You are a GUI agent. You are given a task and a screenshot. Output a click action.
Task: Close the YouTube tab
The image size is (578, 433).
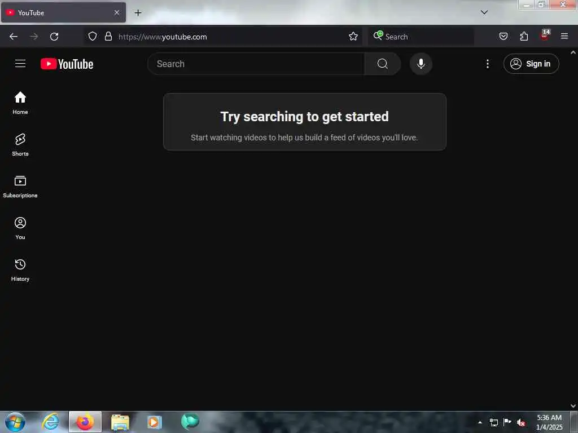pos(117,12)
